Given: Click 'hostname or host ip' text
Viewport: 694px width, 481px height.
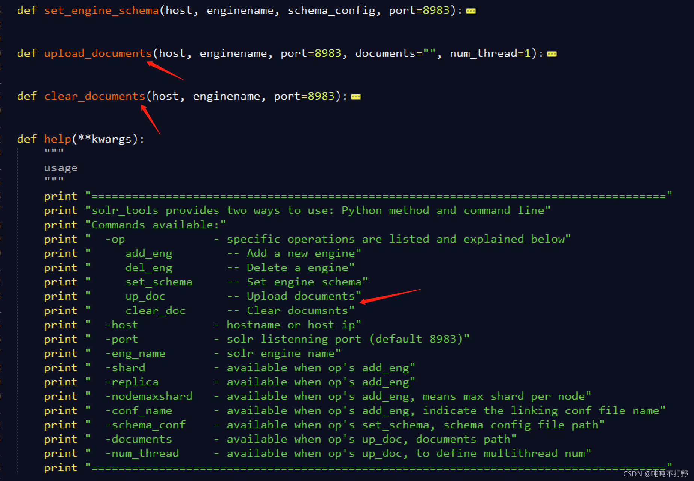Looking at the screenshot, I should (291, 325).
